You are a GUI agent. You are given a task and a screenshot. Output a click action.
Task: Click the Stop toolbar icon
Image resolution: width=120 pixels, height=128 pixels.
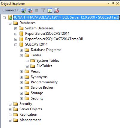point(37,10)
